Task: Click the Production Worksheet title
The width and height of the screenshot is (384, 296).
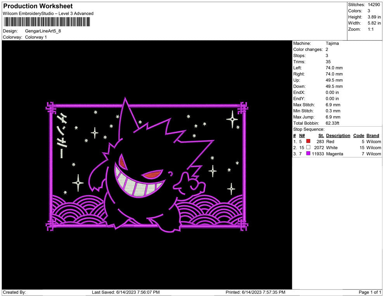Action: point(38,6)
